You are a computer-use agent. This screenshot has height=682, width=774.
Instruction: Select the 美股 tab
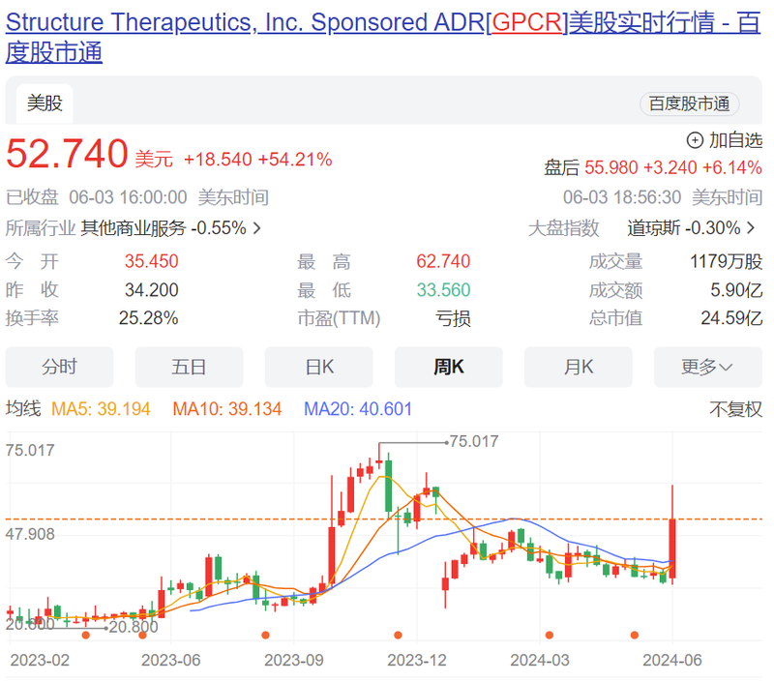coord(44,104)
